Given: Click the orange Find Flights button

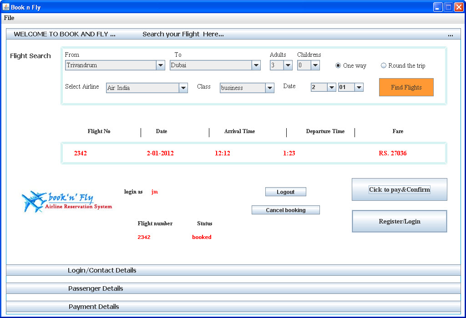Looking at the screenshot, I should 406,87.
